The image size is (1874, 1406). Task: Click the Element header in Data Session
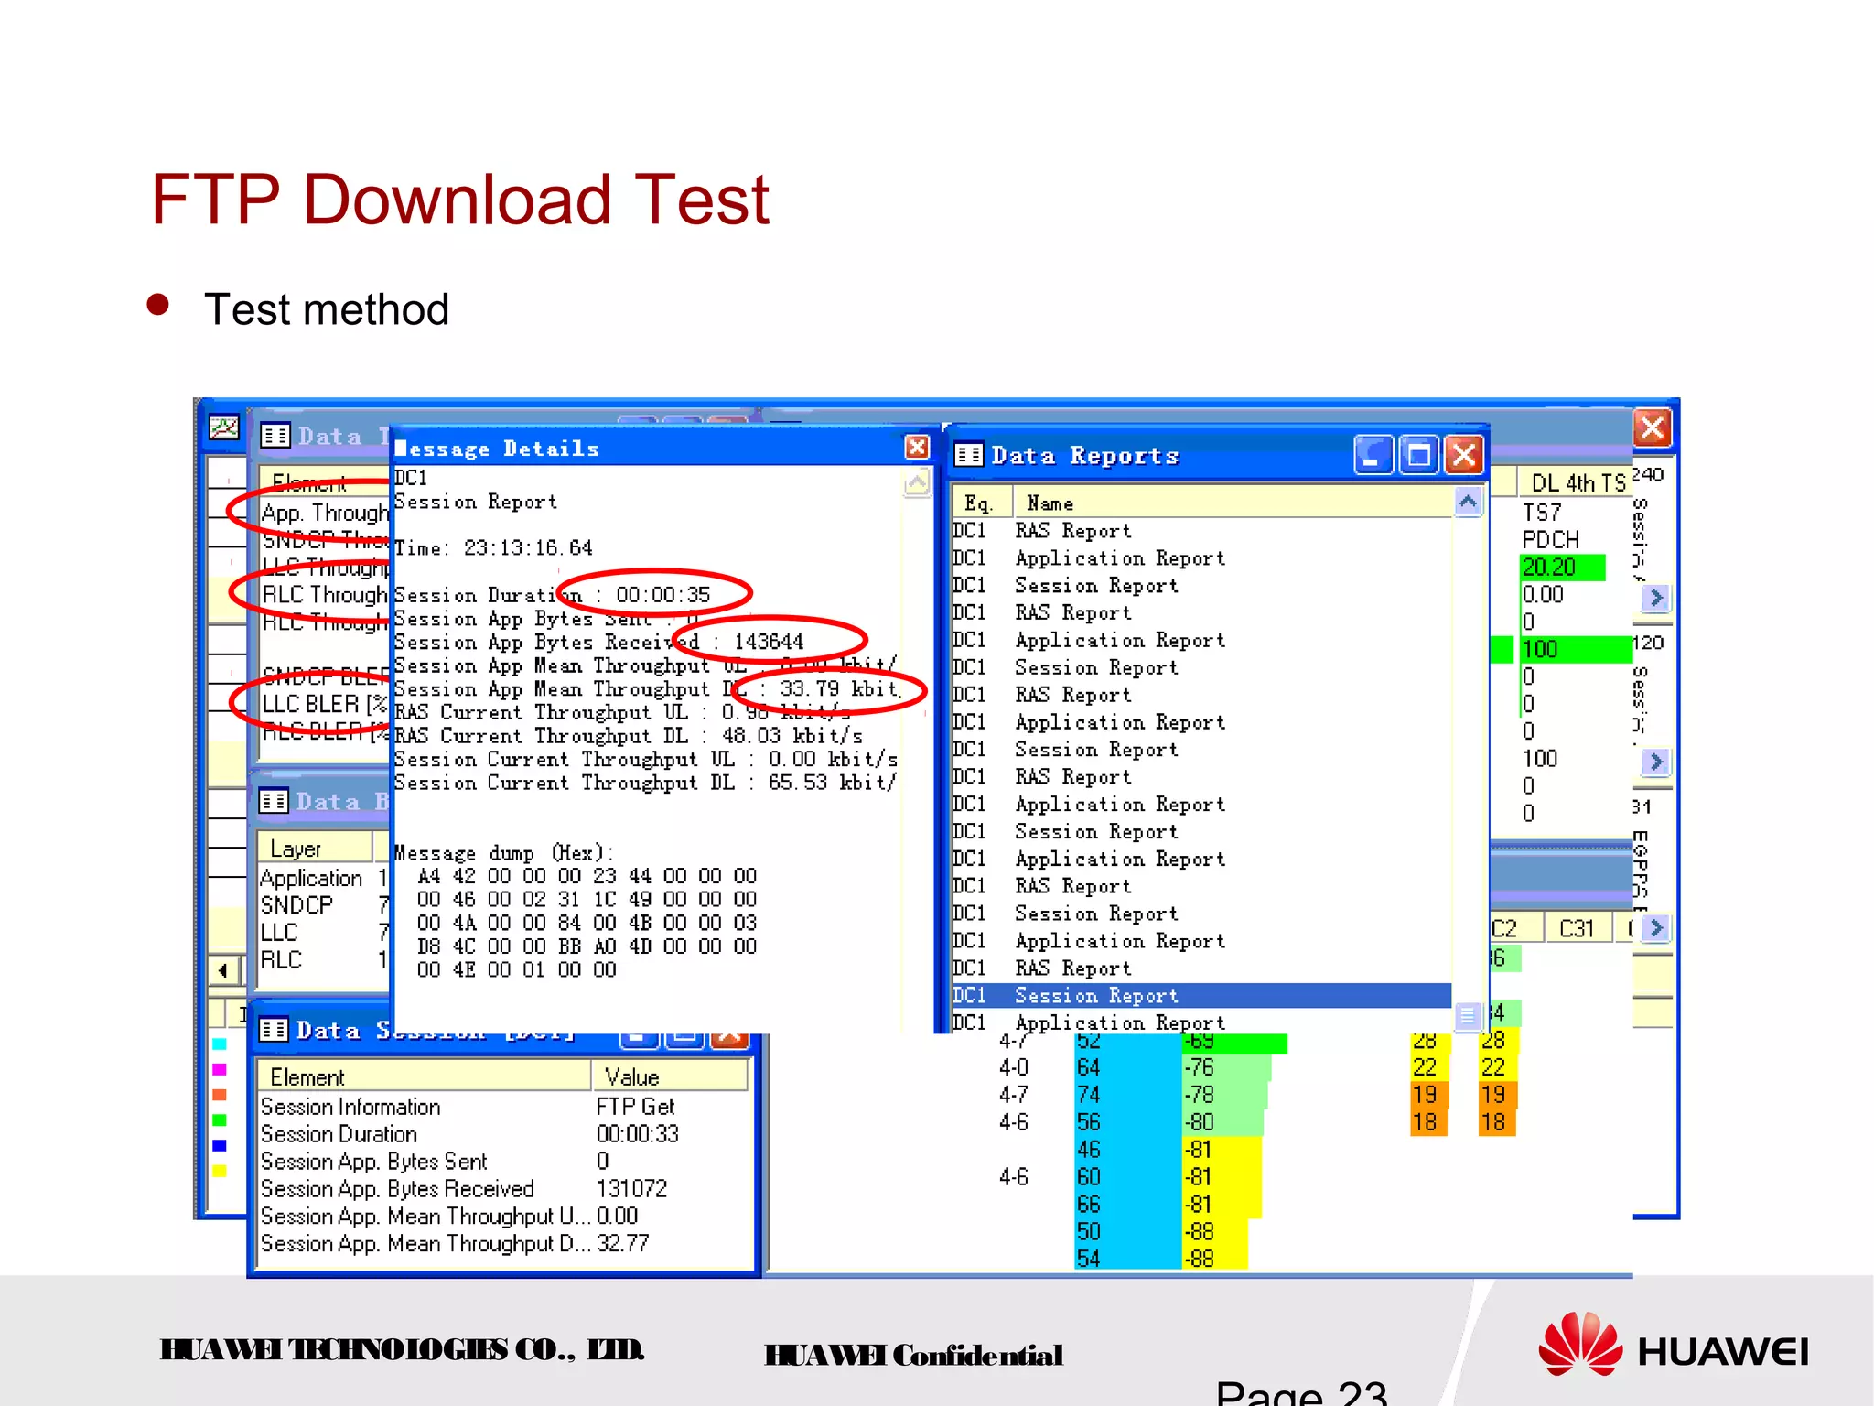point(425,1076)
